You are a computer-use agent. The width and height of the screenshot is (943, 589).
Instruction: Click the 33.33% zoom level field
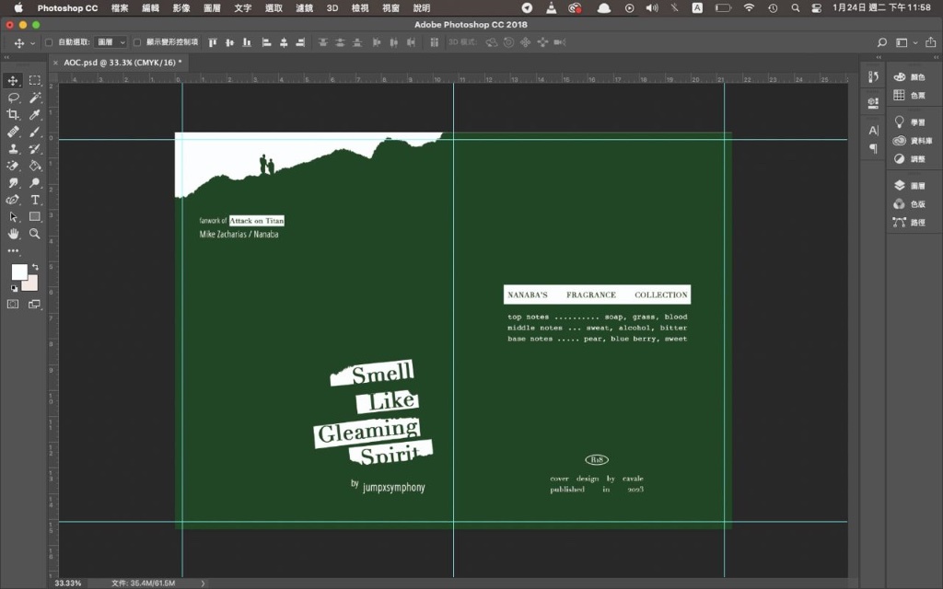(x=68, y=583)
